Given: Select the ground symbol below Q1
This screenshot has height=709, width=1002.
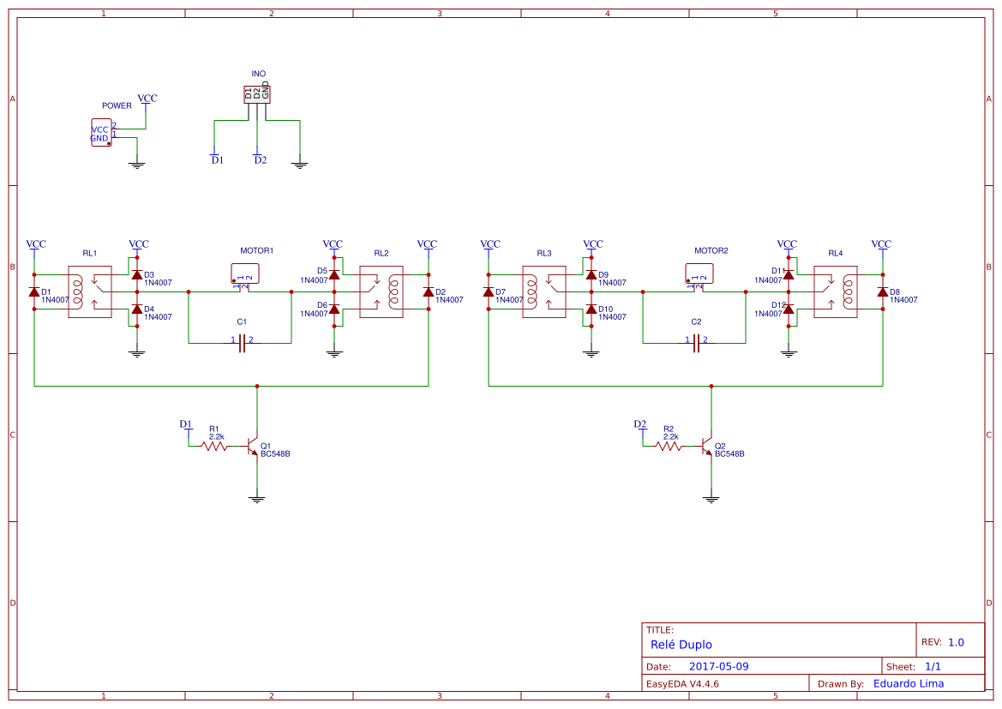Looking at the screenshot, I should point(257,499).
